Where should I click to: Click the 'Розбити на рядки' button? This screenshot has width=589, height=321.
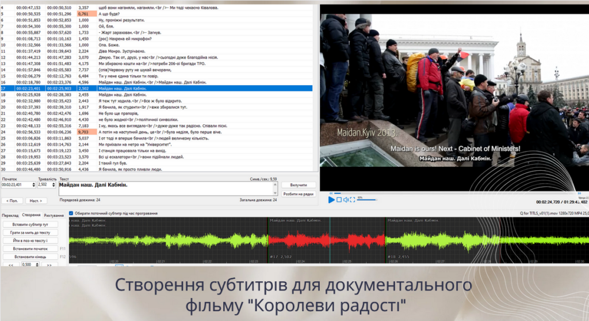299,194
